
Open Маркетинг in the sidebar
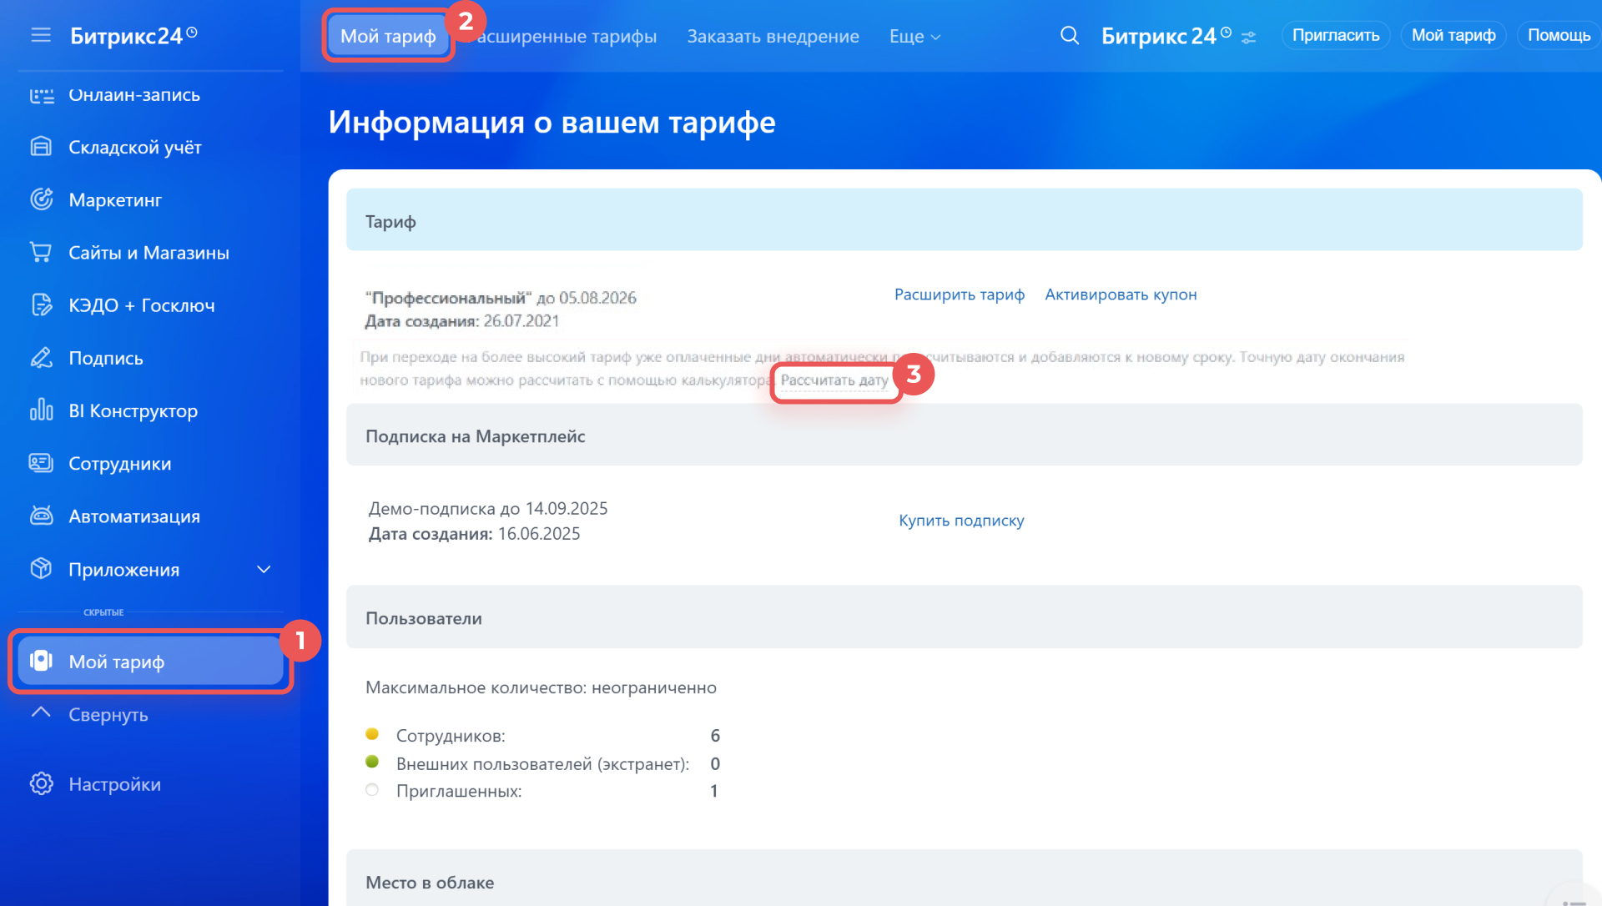click(x=115, y=200)
